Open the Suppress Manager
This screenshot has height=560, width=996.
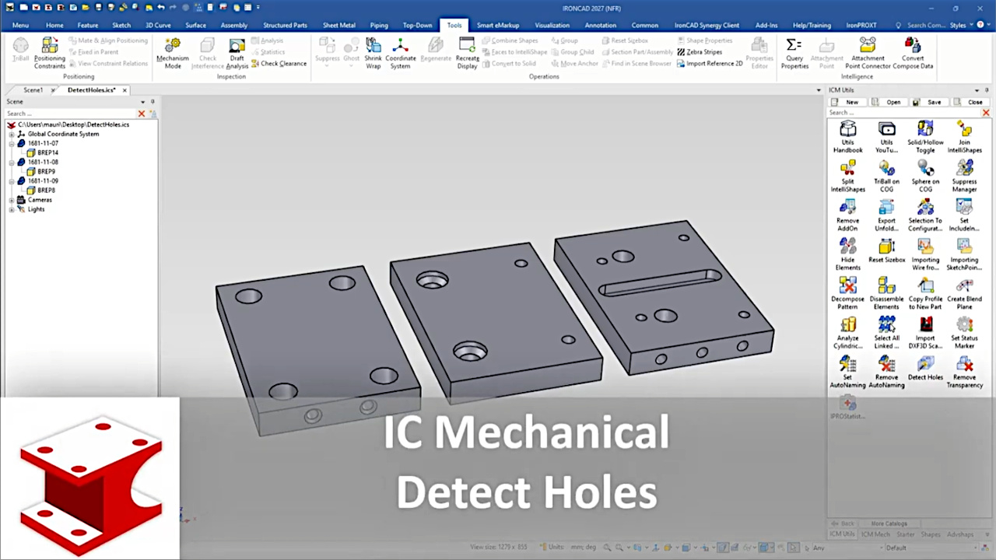point(964,177)
